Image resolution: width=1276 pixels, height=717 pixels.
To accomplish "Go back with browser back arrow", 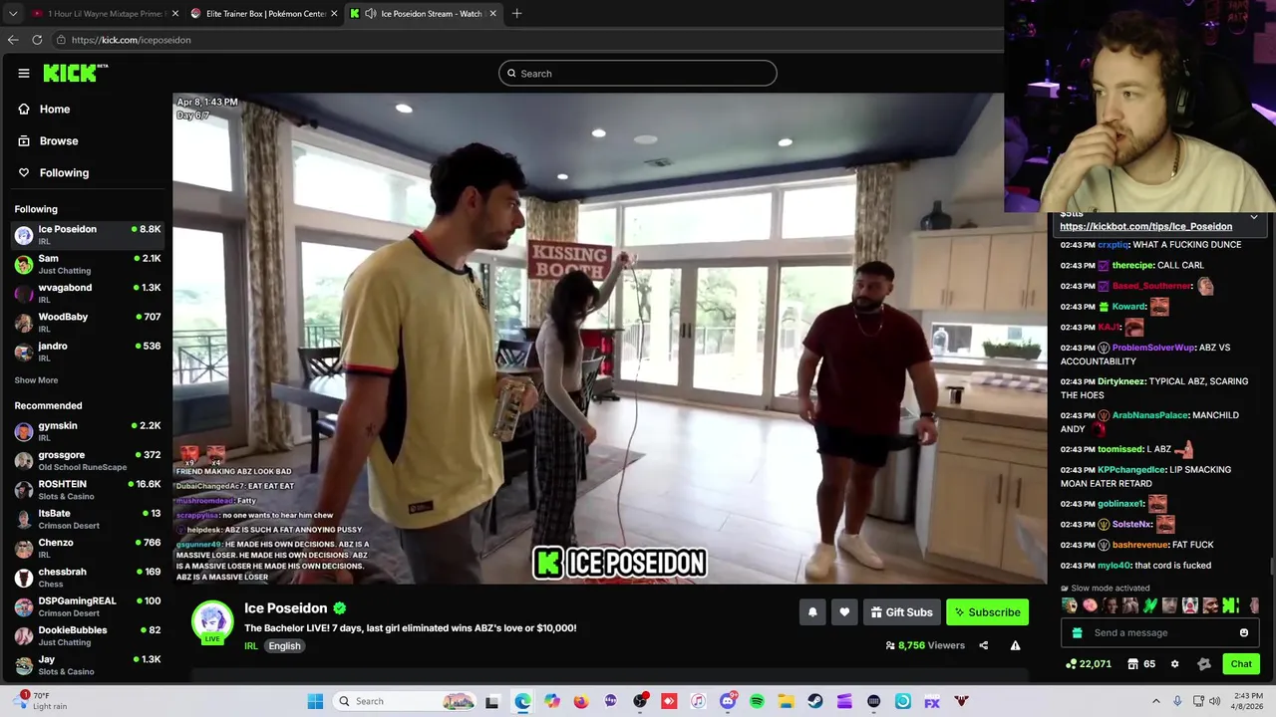I will tap(13, 40).
